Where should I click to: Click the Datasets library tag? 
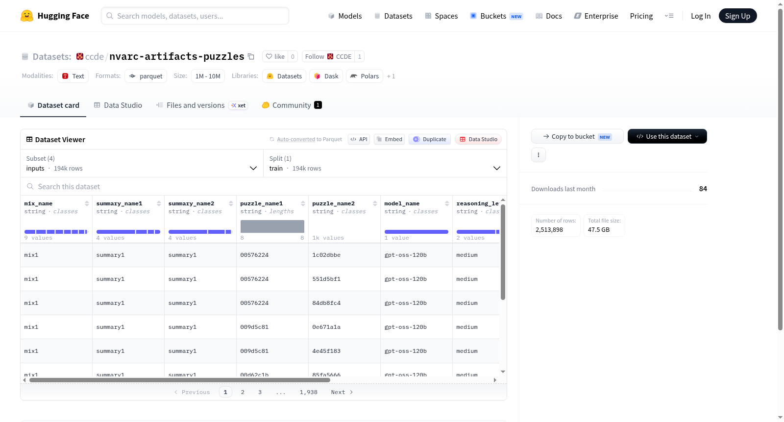284,76
